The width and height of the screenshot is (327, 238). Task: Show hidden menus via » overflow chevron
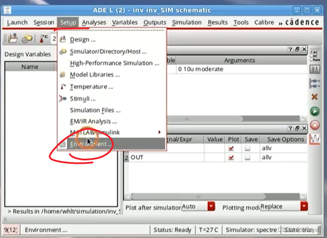click(281, 23)
